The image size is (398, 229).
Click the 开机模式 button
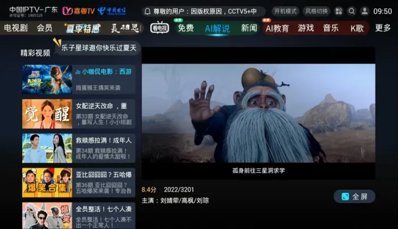click(x=285, y=11)
